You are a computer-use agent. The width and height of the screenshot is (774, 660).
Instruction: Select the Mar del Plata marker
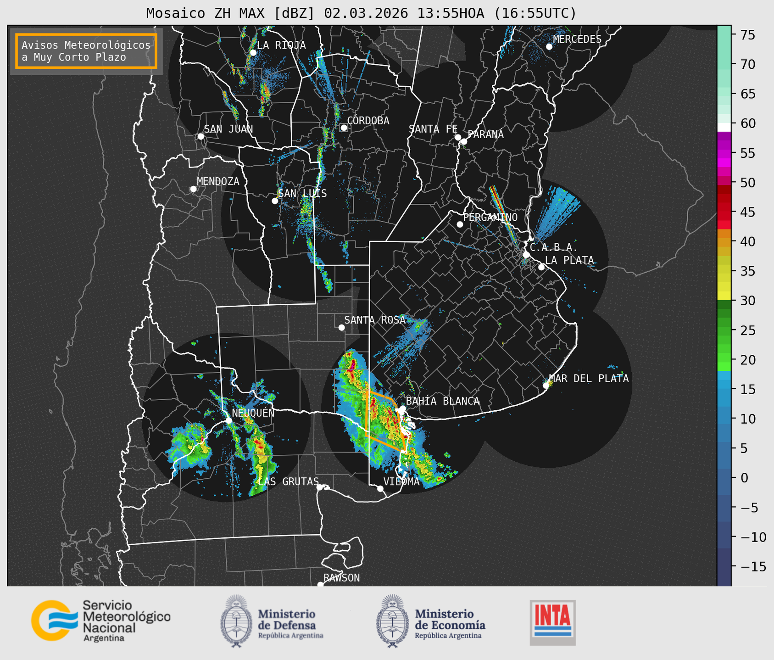(546, 386)
